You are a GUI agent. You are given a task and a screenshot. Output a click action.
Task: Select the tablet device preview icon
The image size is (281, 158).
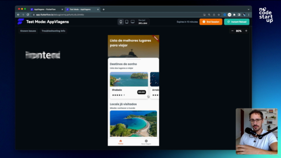(127, 22)
